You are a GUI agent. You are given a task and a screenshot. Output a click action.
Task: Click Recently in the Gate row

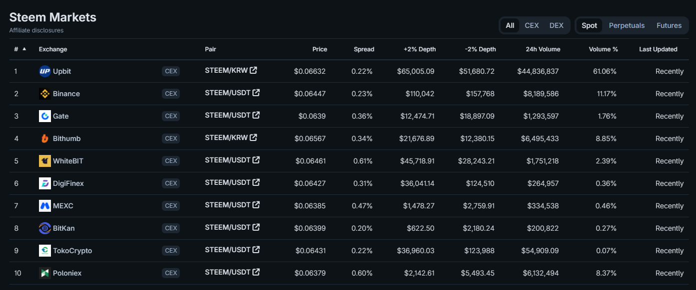(x=670, y=116)
